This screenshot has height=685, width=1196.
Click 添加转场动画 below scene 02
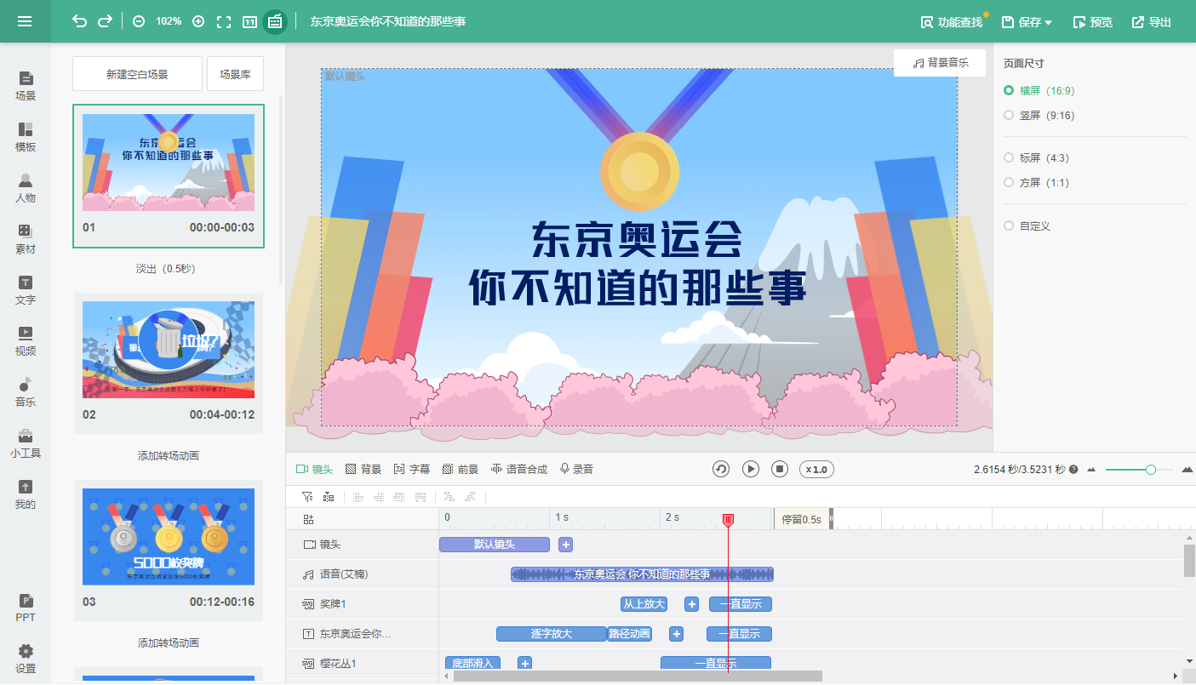[168, 456]
